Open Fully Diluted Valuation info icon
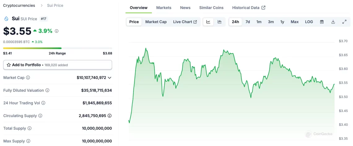Image resolution: width=353 pixels, height=146 pixels. pos(47,91)
